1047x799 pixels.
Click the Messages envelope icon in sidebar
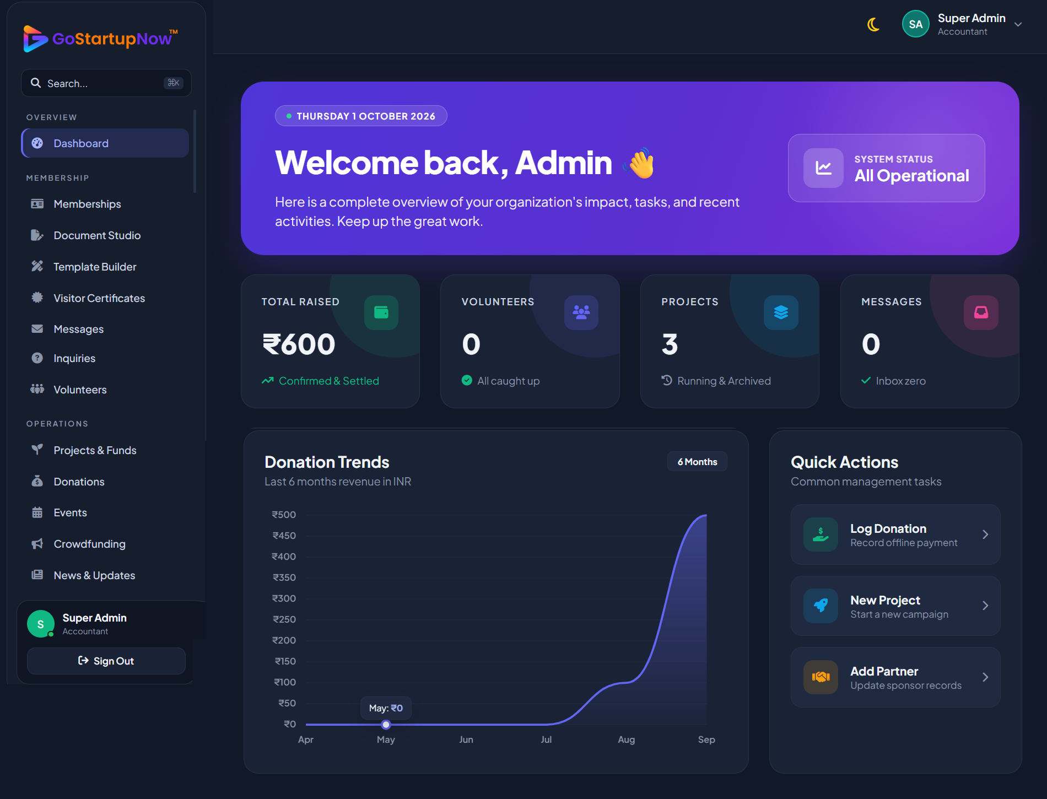tap(37, 329)
